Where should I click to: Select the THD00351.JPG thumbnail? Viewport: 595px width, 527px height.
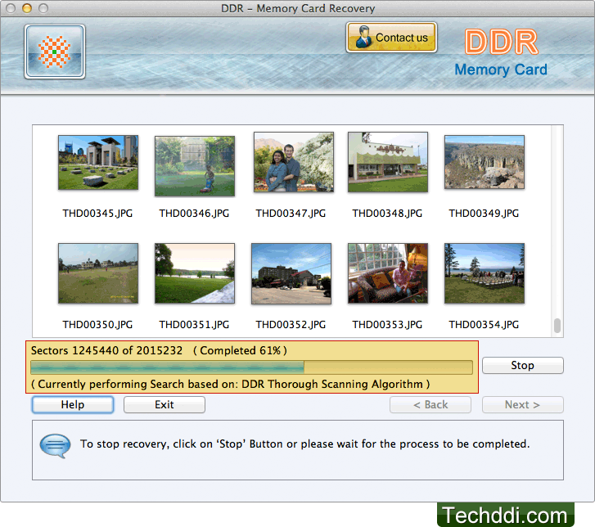[195, 273]
